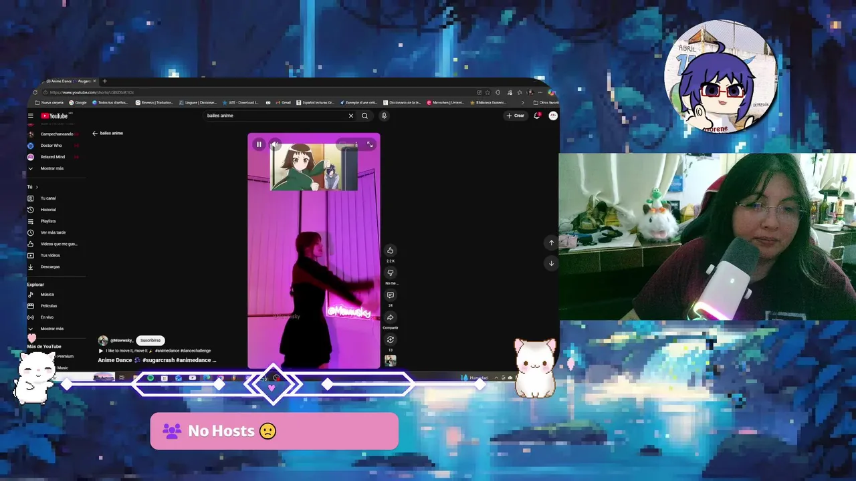This screenshot has height=481, width=856.
Task: Open Doctor Who subscription
Action: click(51, 145)
